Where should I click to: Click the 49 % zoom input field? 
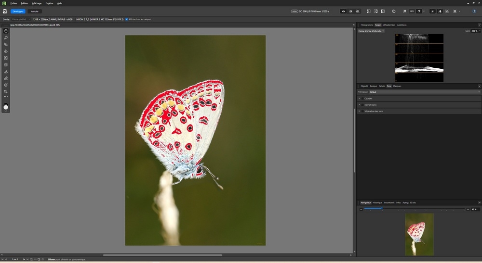475,209
